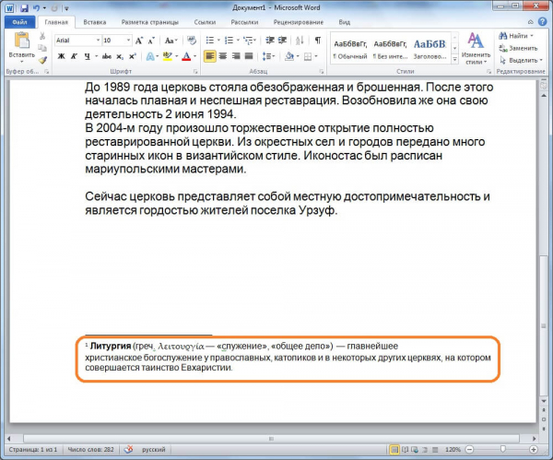Switch to the Рассылки tab
This screenshot has width=553, height=460.
coord(244,22)
